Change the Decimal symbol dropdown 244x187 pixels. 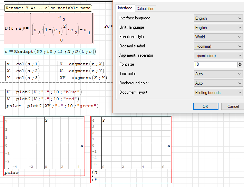(x=218, y=46)
